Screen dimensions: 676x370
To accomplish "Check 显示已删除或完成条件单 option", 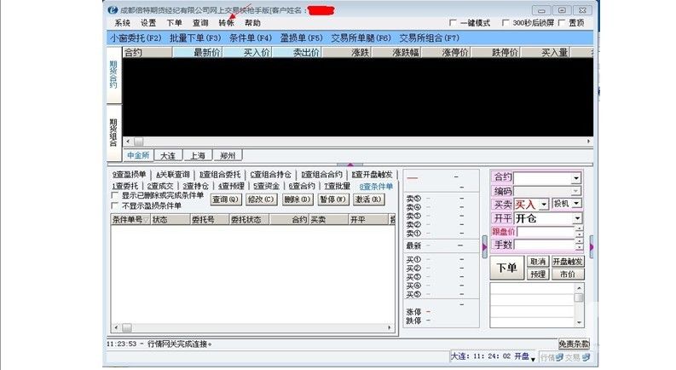I will [115, 196].
